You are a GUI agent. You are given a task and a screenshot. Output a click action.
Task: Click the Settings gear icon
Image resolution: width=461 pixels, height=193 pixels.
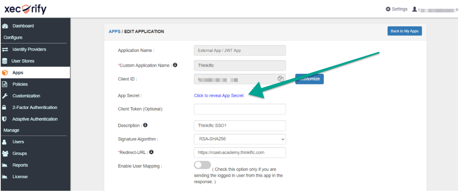(388, 9)
